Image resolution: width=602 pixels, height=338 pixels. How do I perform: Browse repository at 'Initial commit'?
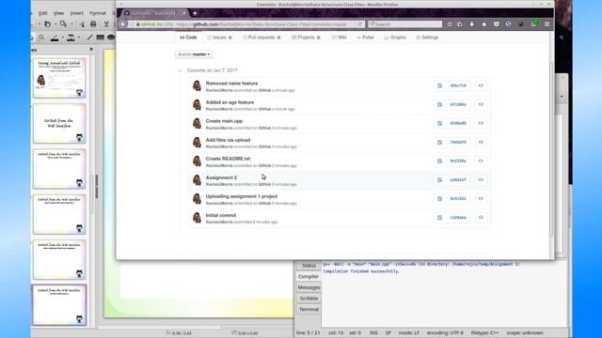[481, 217]
